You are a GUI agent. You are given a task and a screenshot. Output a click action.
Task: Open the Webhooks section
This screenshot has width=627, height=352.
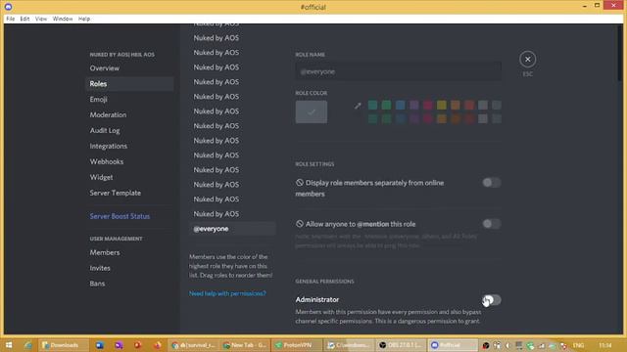click(130, 161)
